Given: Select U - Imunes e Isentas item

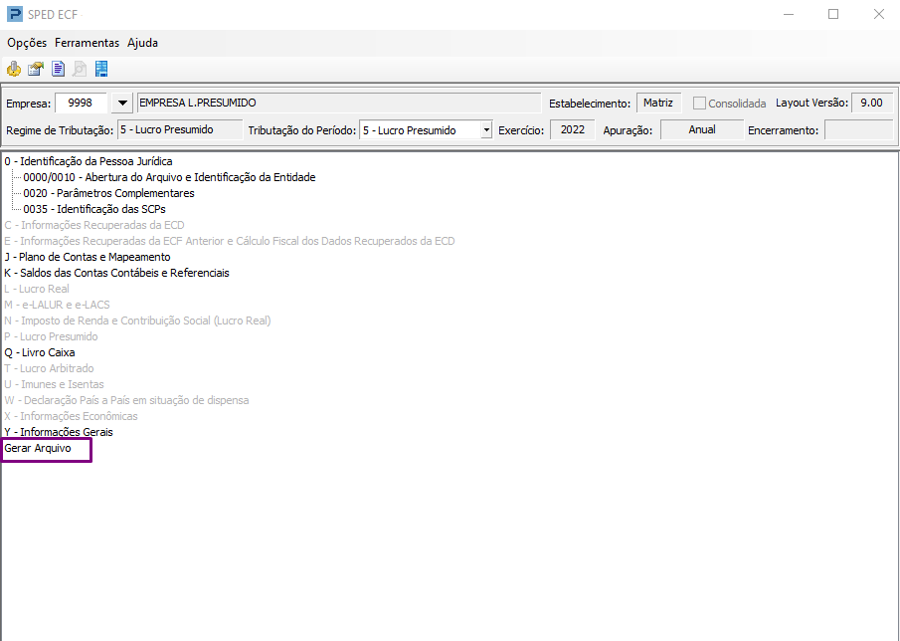Looking at the screenshot, I should pyautogui.click(x=54, y=384).
